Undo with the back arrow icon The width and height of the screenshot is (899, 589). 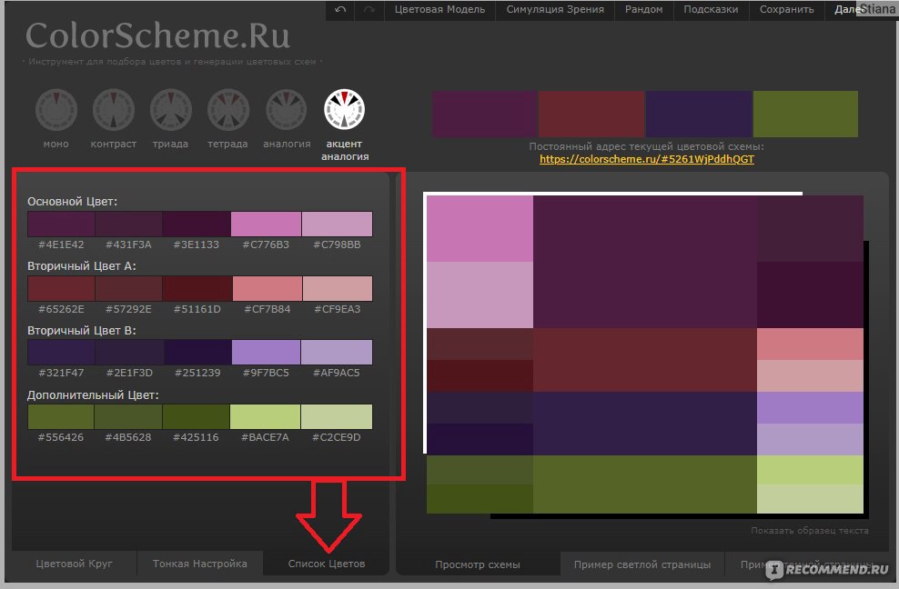point(340,10)
